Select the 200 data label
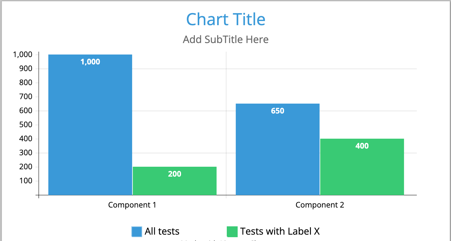The height and width of the screenshot is (241, 451). point(175,174)
